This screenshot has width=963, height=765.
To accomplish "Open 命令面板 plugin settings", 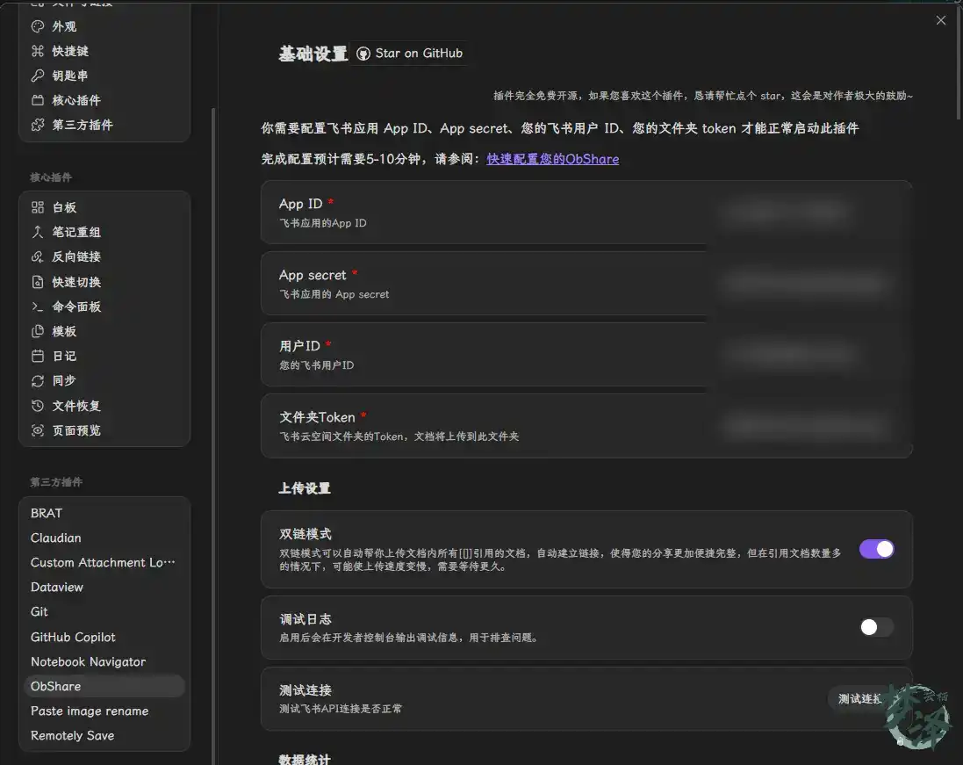I will pyautogui.click(x=104, y=307).
